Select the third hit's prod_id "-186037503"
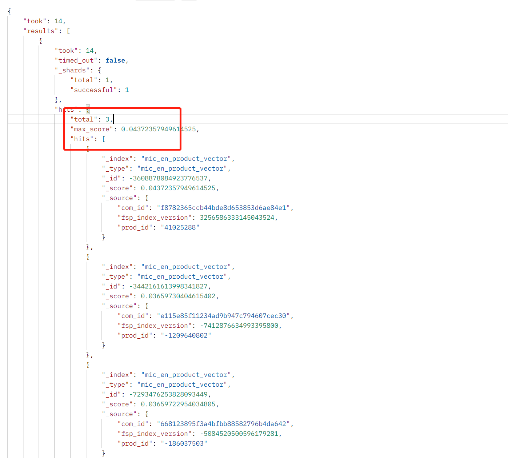The height and width of the screenshot is (458, 508). (x=185, y=443)
